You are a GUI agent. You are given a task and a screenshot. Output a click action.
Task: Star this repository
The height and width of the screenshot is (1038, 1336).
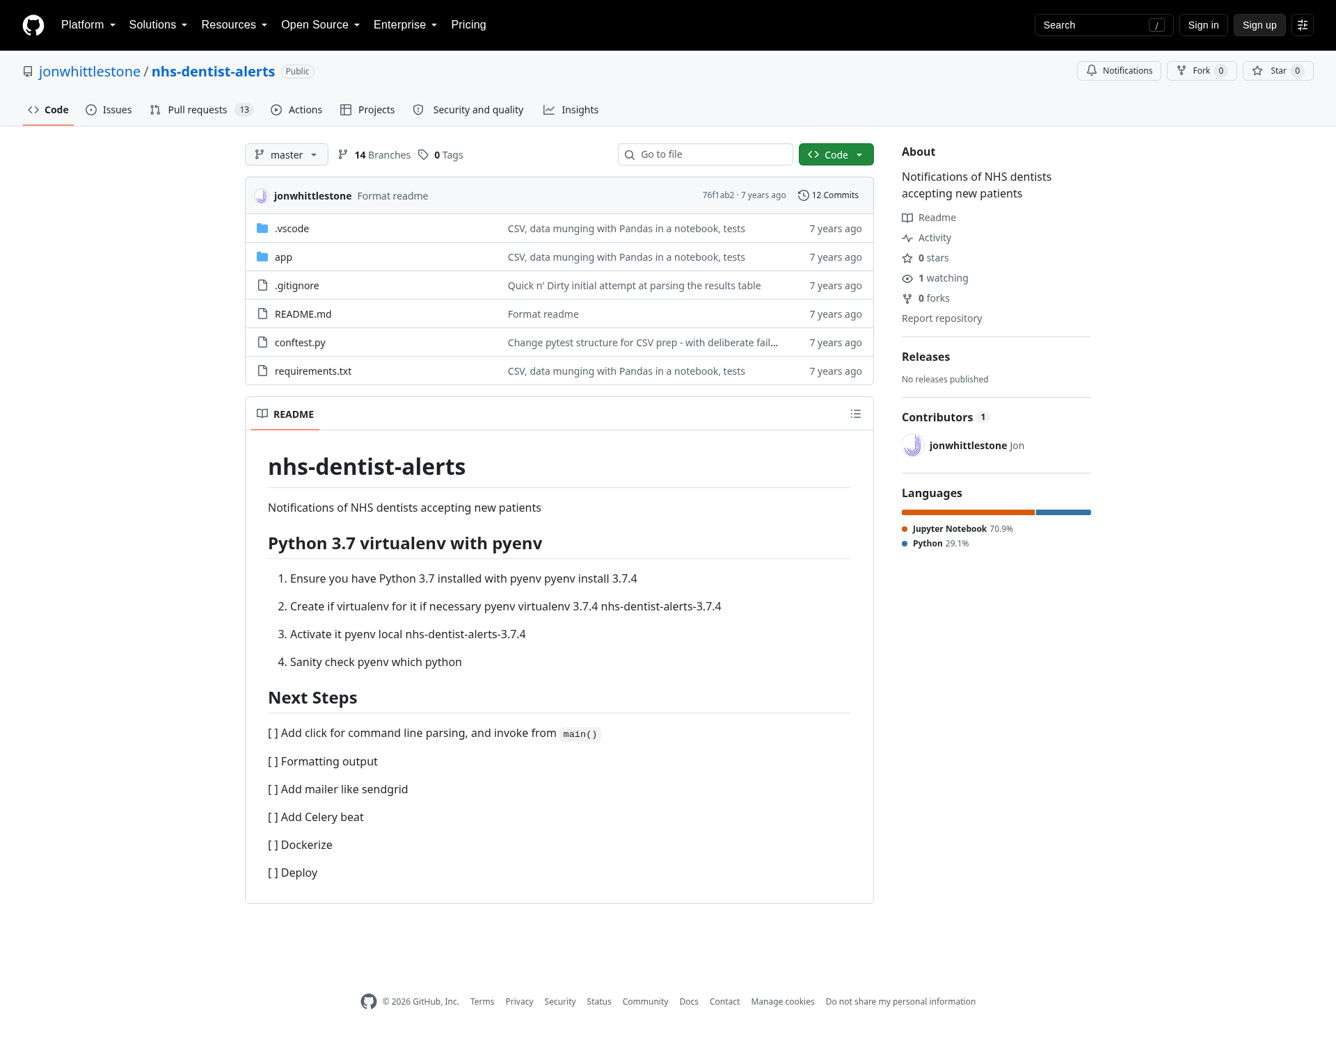click(x=1278, y=71)
